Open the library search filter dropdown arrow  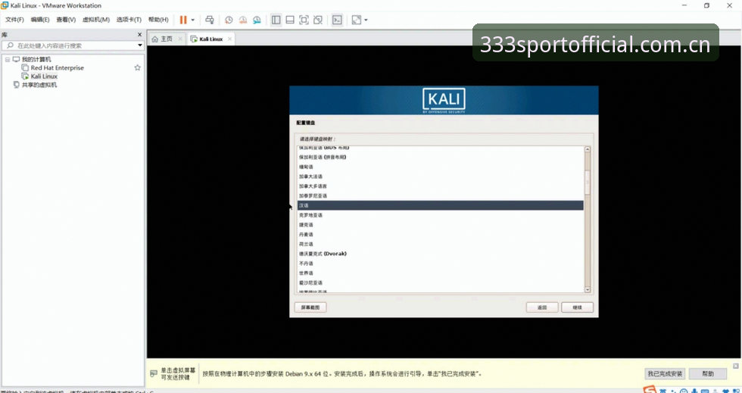(x=140, y=45)
